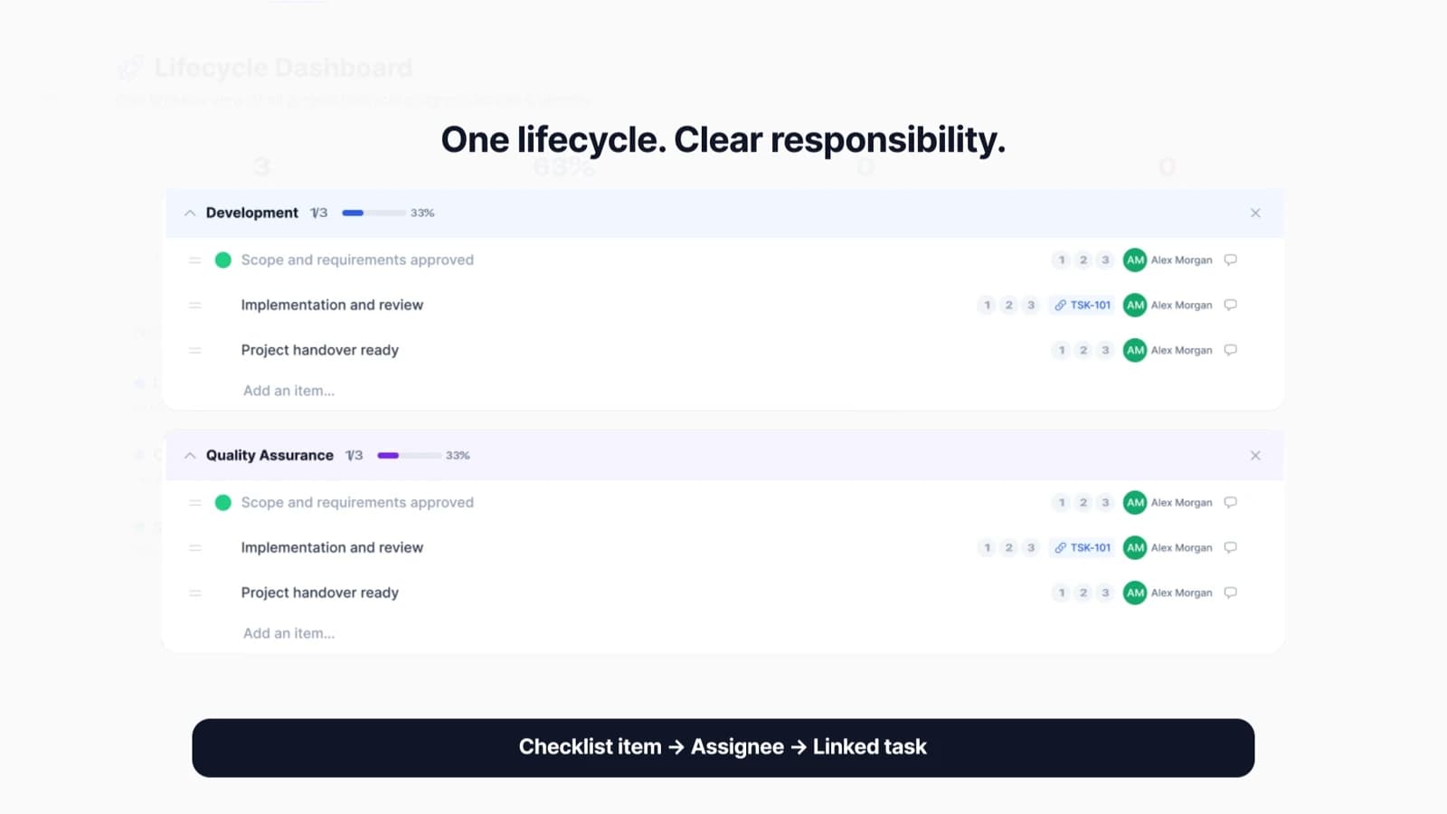Open linked task TSK-101 in Quality Assurance section
This screenshot has height=814, width=1447.
click(1083, 548)
